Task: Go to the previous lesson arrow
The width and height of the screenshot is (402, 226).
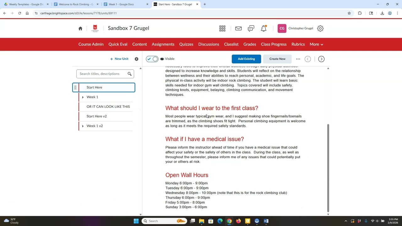Action: (308, 59)
